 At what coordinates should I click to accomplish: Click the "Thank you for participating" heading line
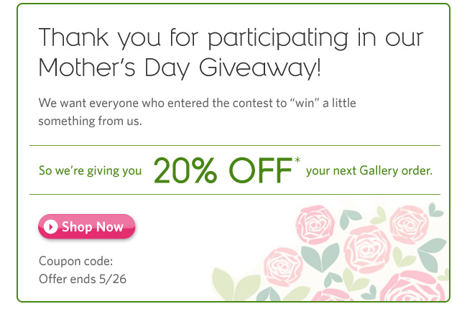pyautogui.click(x=231, y=37)
